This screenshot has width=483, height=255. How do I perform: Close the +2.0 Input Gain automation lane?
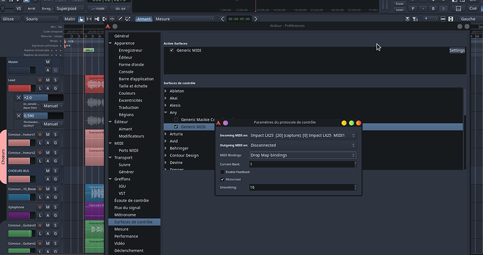[18, 98]
